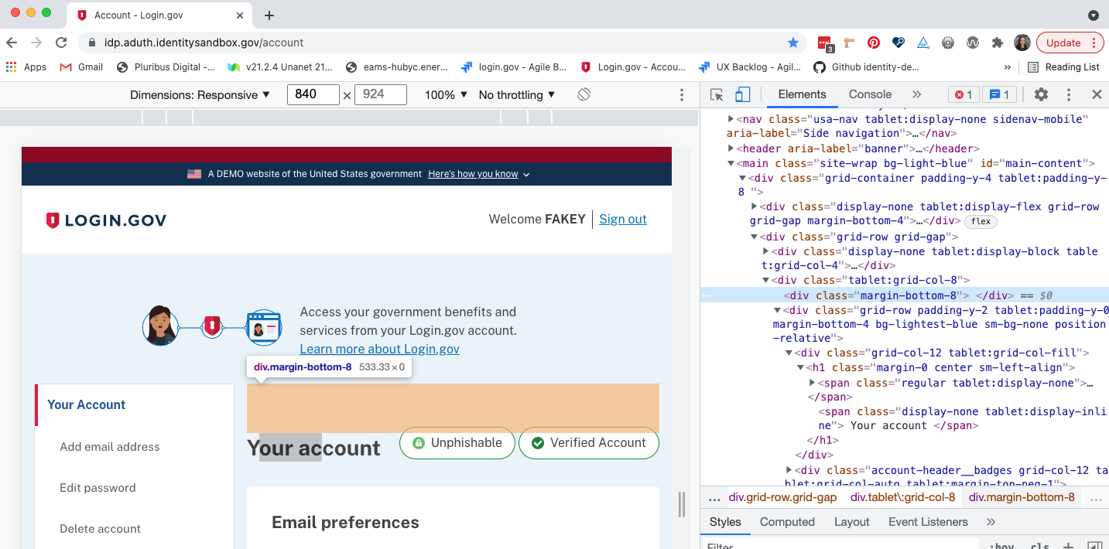
Task: Open the blue triangle UX extension
Action: (x=922, y=43)
